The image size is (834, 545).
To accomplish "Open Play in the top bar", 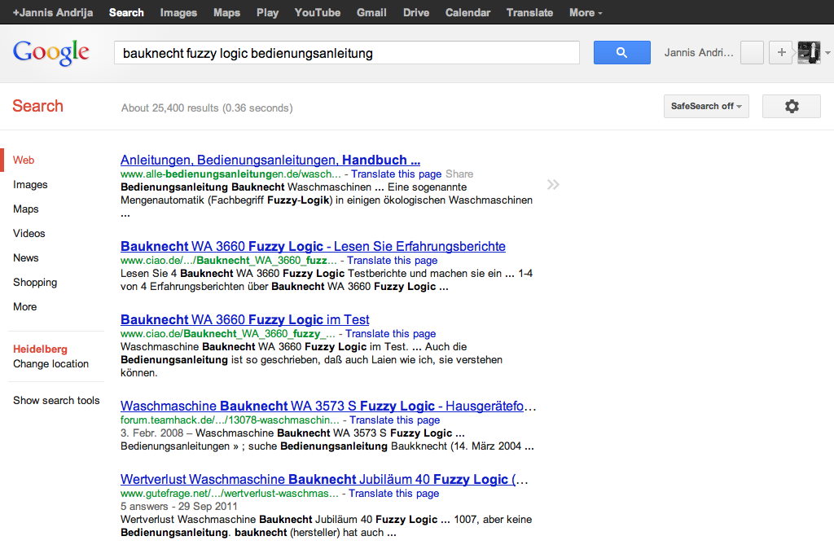I will click(267, 12).
